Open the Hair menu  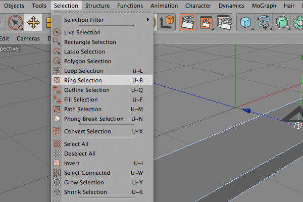(289, 6)
